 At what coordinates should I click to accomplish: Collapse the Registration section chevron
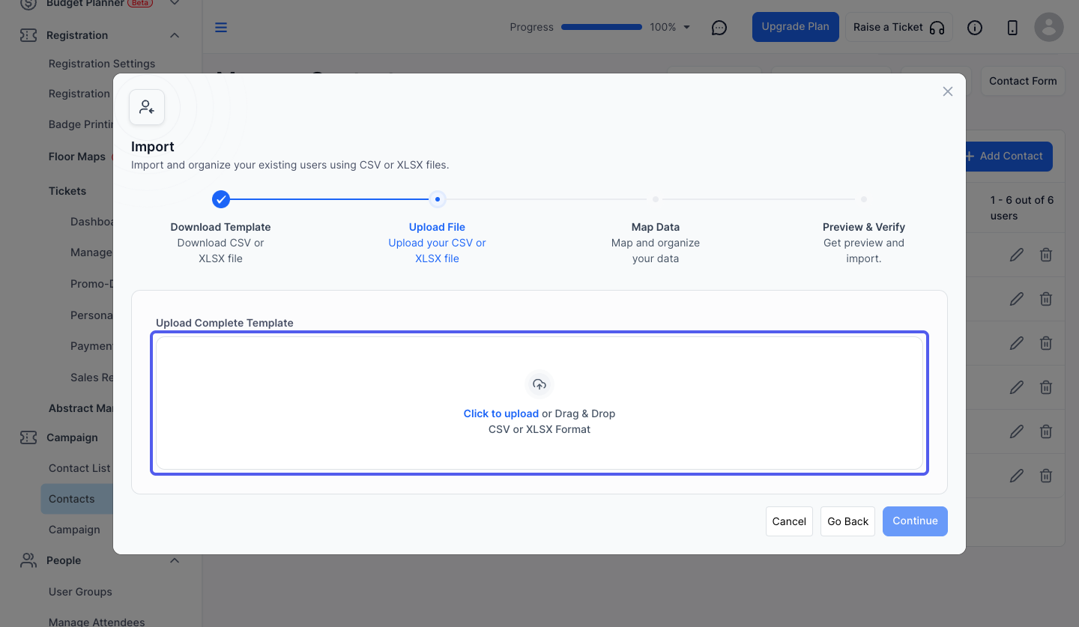point(175,35)
